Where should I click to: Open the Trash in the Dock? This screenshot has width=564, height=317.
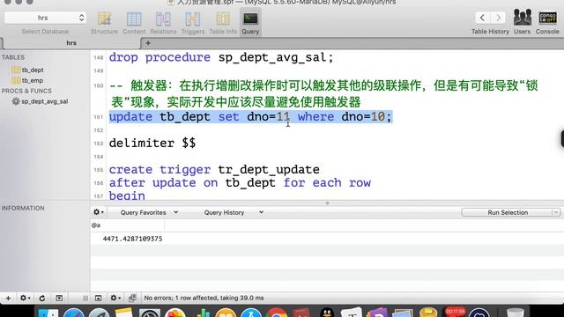click(515, 313)
